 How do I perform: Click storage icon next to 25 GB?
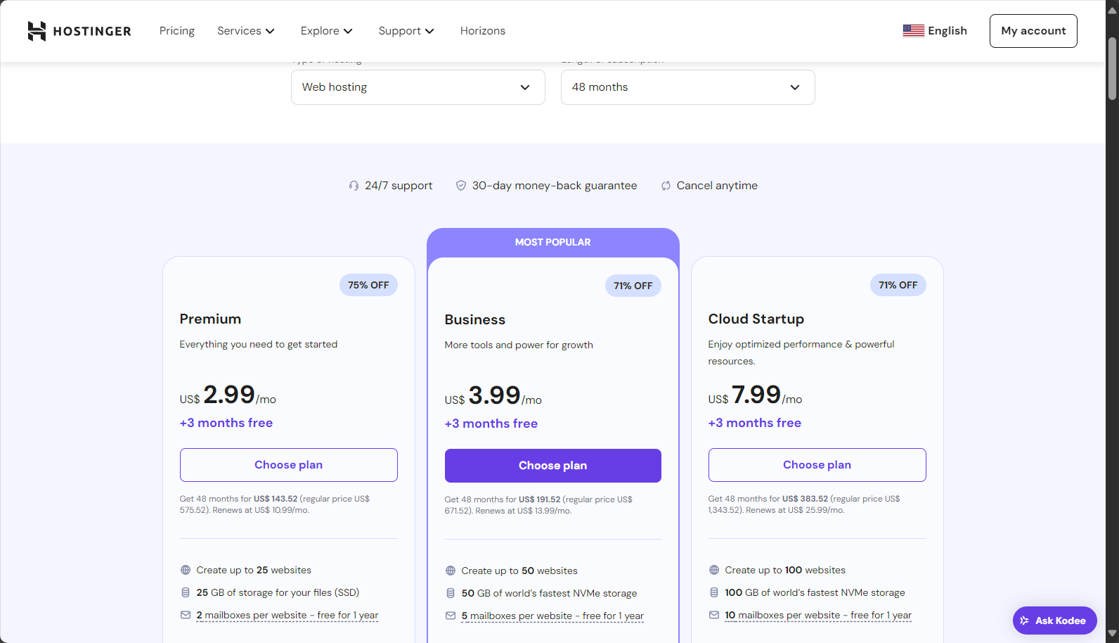tap(186, 592)
